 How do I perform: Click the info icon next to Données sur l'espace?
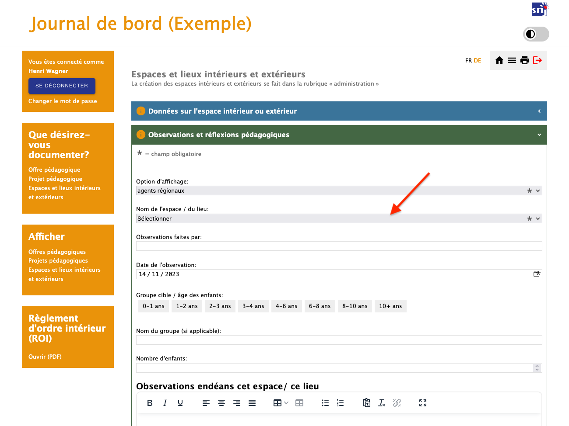[x=141, y=111]
